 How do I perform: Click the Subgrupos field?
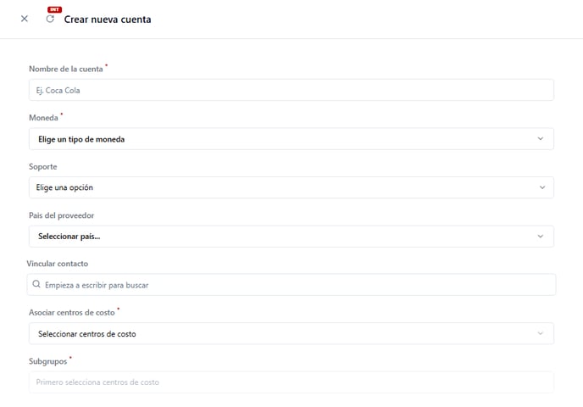tap(291, 382)
